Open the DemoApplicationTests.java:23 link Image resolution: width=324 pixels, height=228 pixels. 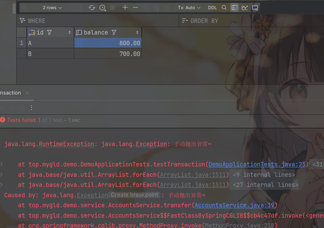(x=257, y=164)
